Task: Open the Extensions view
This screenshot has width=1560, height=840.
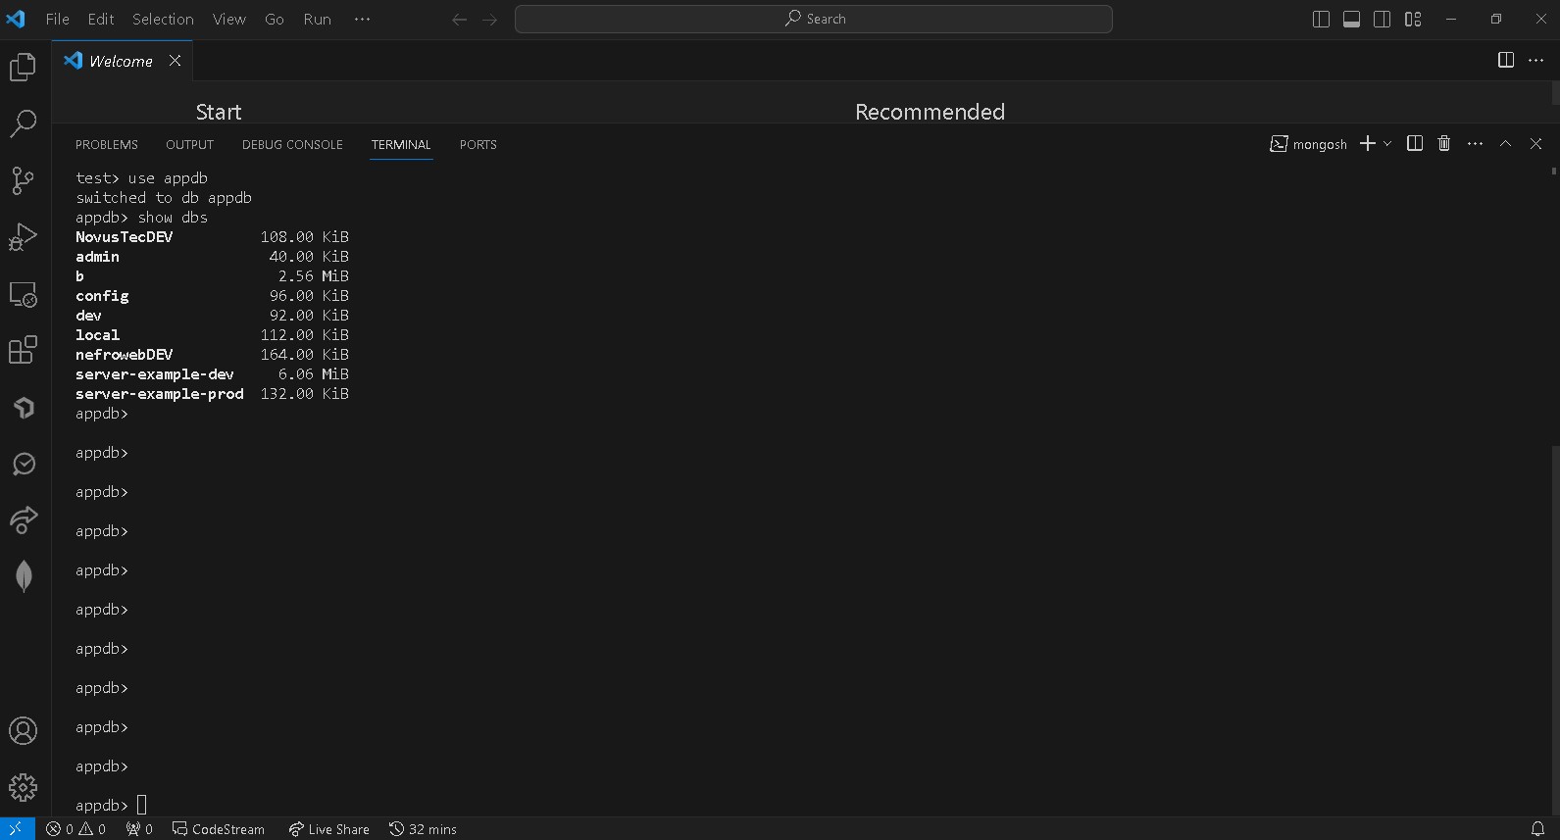Action: (x=23, y=350)
